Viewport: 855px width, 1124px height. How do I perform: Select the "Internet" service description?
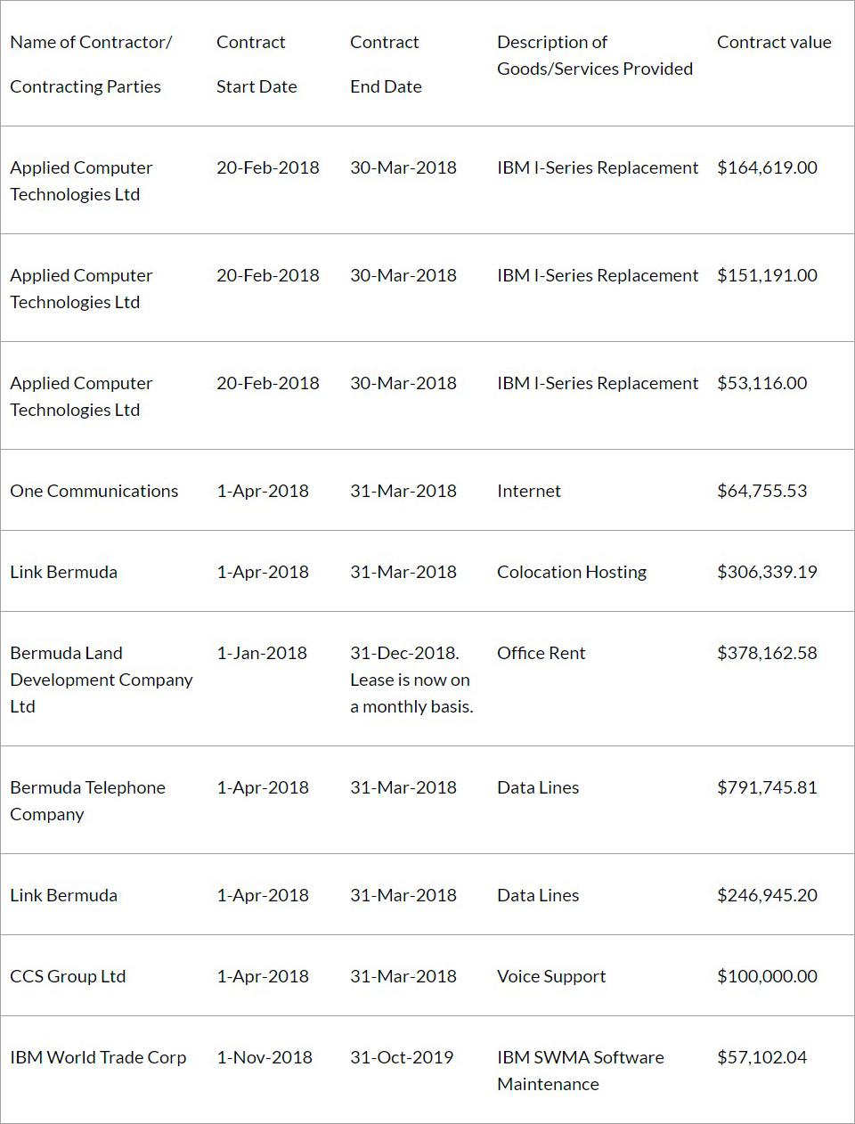[x=528, y=491]
